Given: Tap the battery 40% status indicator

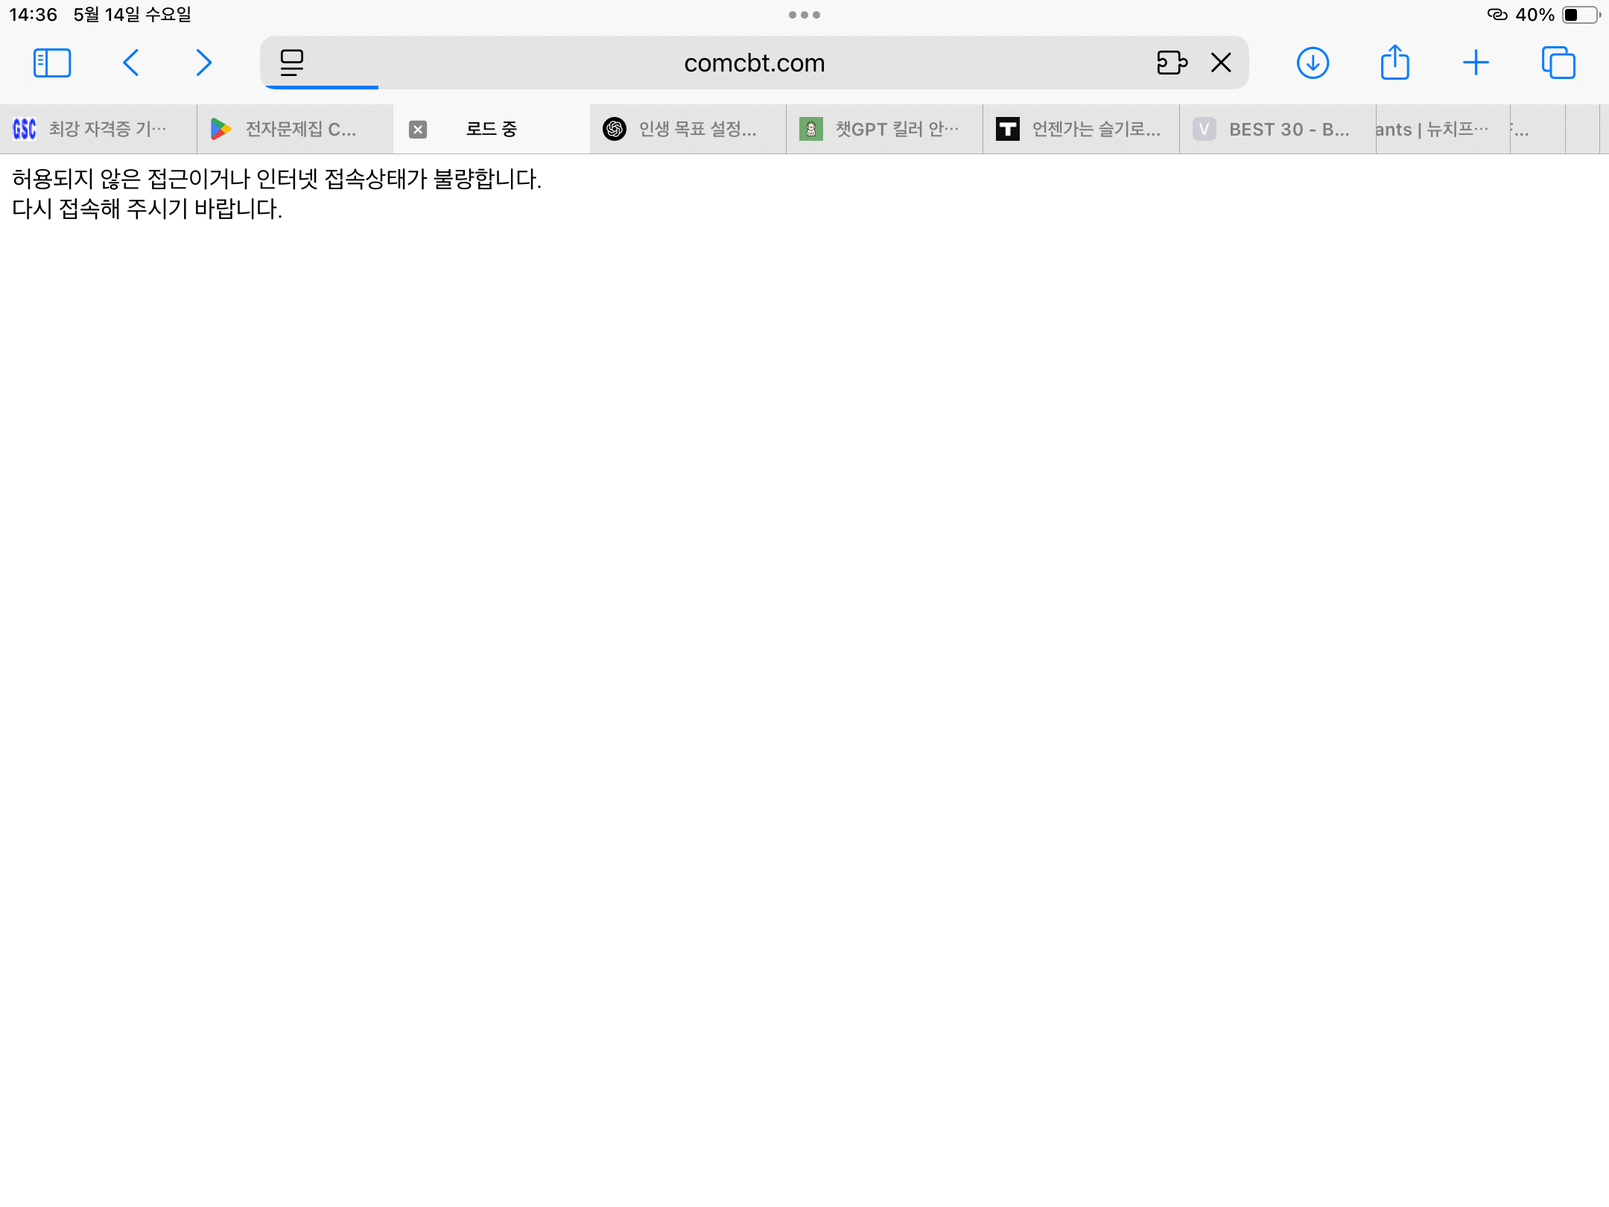Looking at the screenshot, I should point(1558,15).
